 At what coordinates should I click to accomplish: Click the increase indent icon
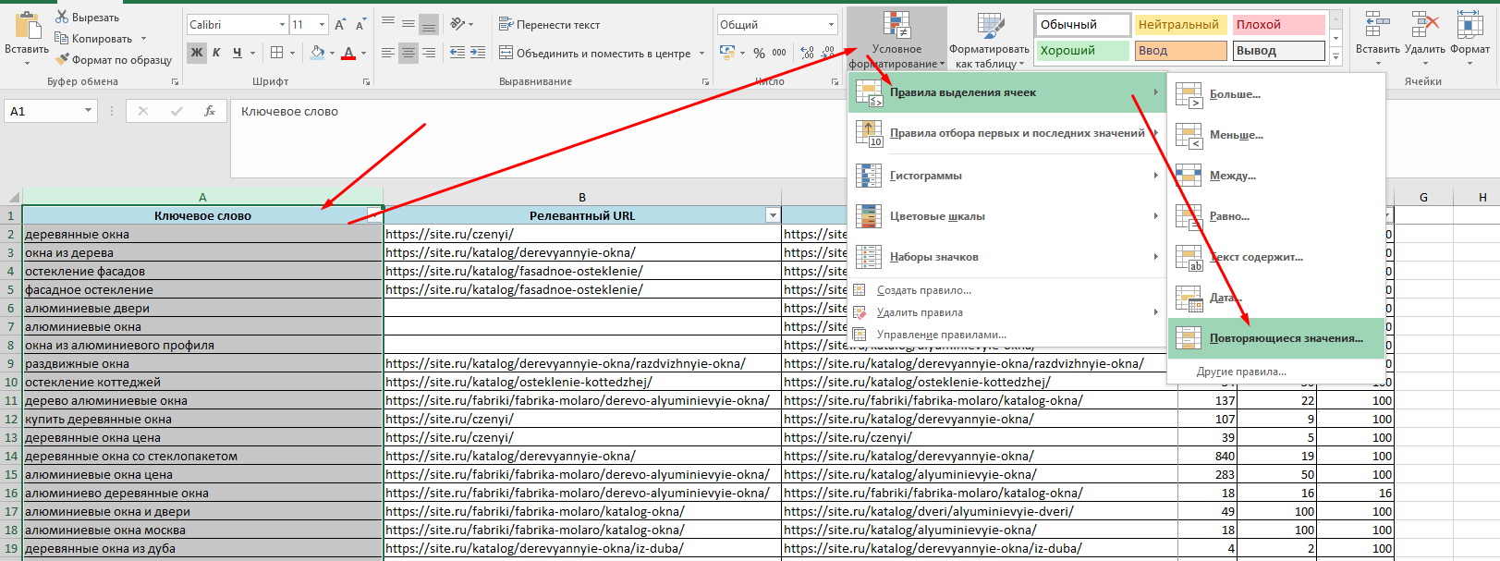[x=478, y=53]
